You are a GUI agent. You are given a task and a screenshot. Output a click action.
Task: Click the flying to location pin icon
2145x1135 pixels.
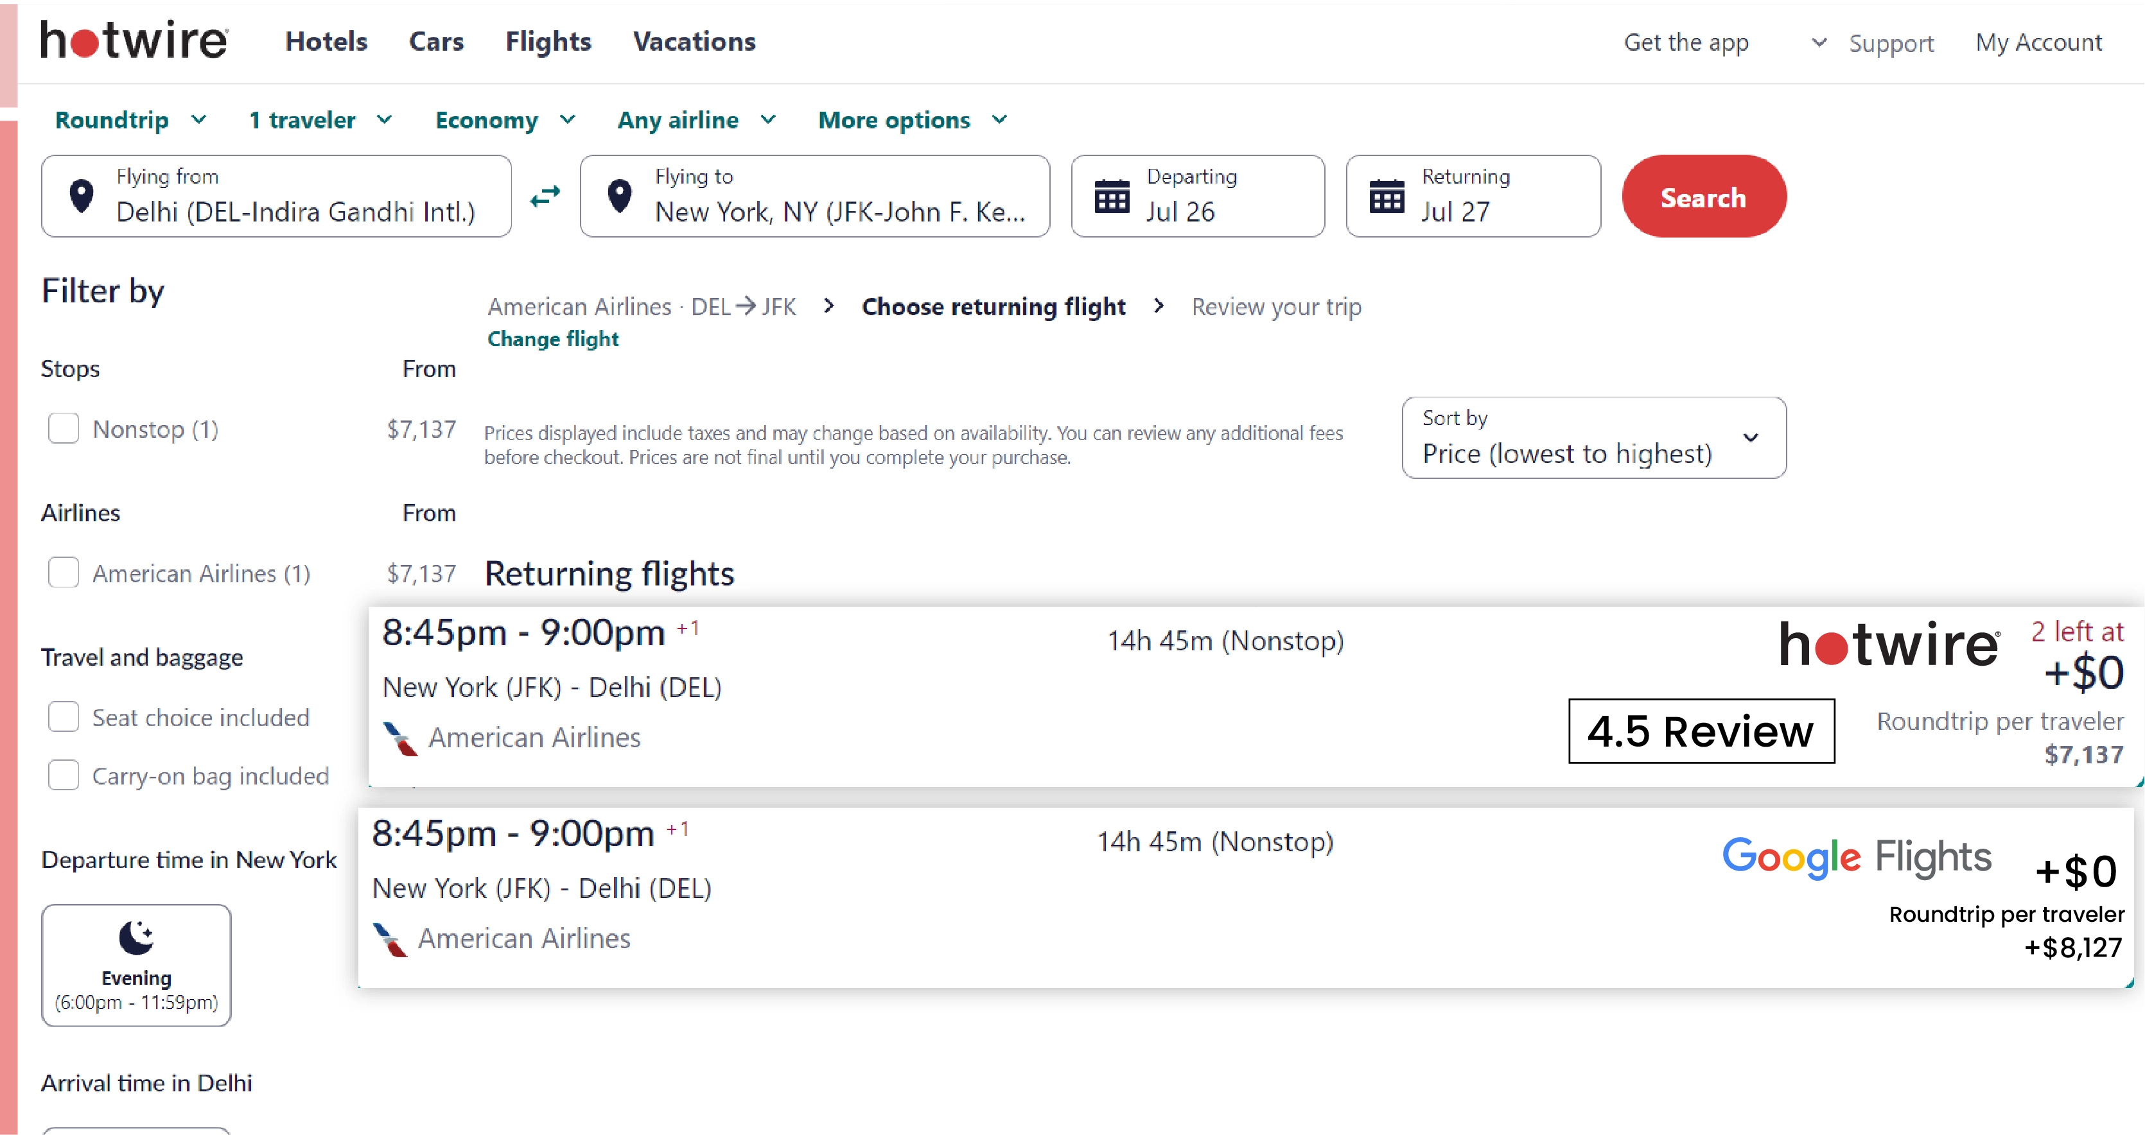(x=618, y=198)
